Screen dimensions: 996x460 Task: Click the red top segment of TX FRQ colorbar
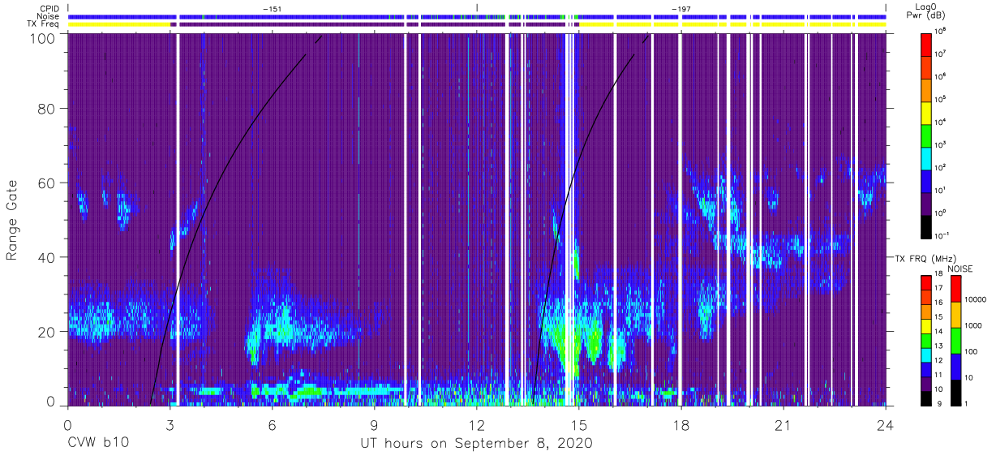[928, 283]
